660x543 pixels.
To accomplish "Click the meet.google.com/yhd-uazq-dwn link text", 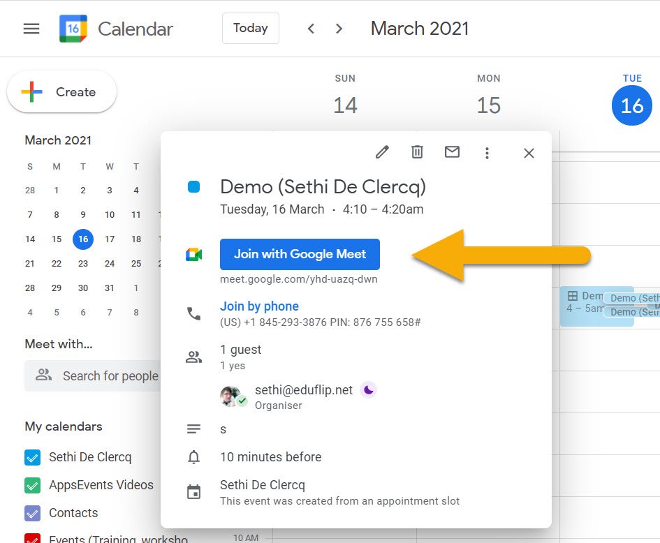I will (x=299, y=279).
